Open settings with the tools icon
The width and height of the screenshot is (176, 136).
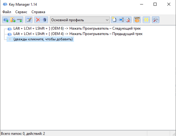155,20
